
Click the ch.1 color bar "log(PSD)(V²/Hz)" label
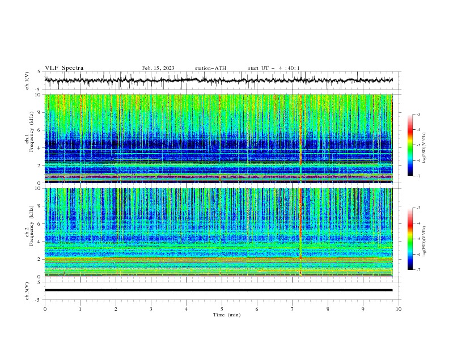click(x=424, y=148)
